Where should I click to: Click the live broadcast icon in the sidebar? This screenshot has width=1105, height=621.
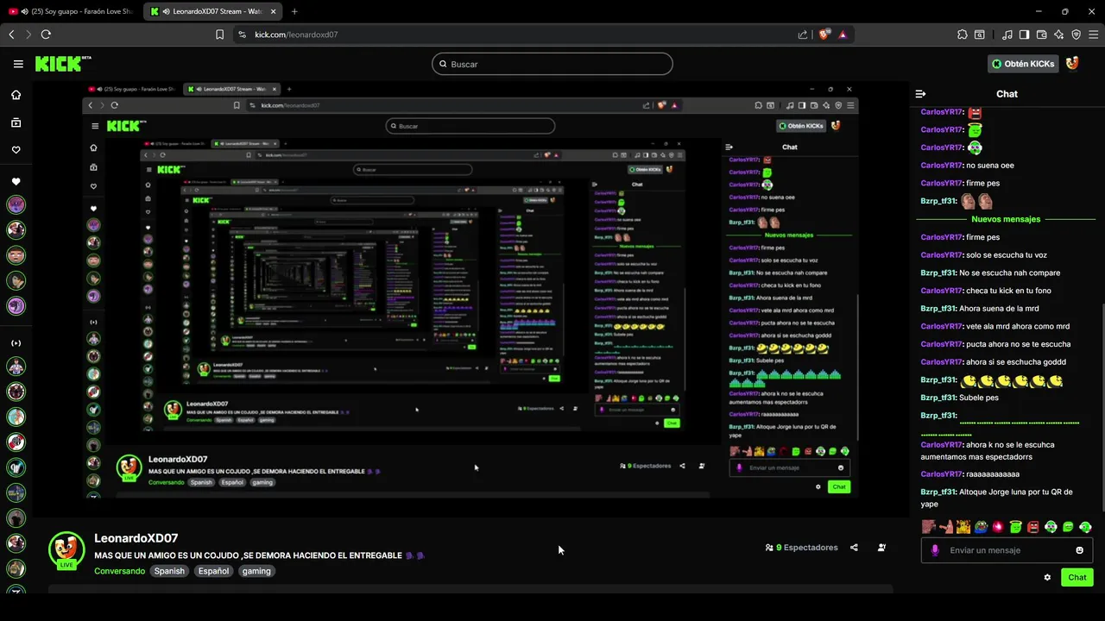coord(16,343)
